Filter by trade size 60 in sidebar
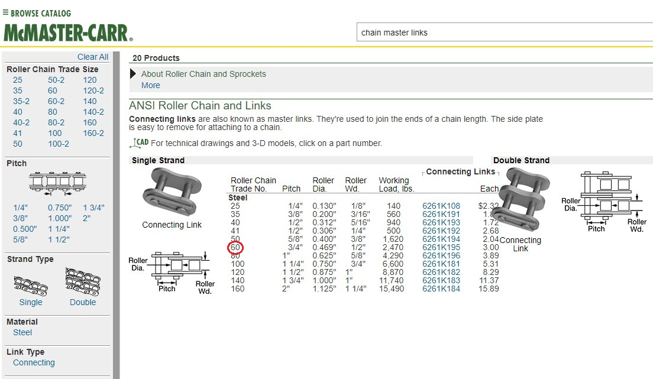Viewport: 653px width, 379px height. 53,91
